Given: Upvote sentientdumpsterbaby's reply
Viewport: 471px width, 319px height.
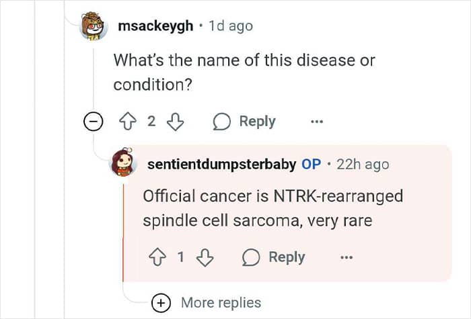Looking at the screenshot, I should point(158,257).
